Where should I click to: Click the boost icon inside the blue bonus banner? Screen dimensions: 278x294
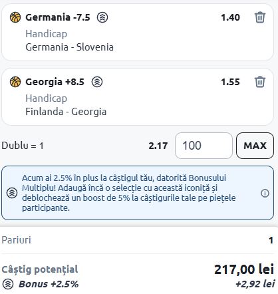pos(12,193)
